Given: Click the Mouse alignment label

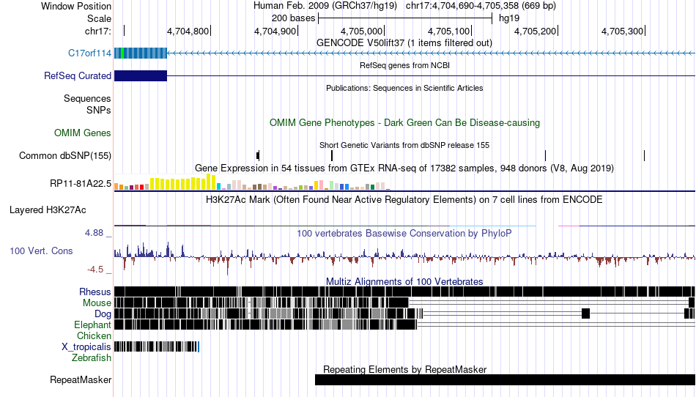Looking at the screenshot, I should pyautogui.click(x=97, y=303).
